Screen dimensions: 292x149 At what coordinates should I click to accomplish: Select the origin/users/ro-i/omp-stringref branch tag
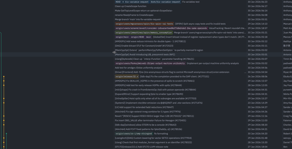(x=134, y=134)
